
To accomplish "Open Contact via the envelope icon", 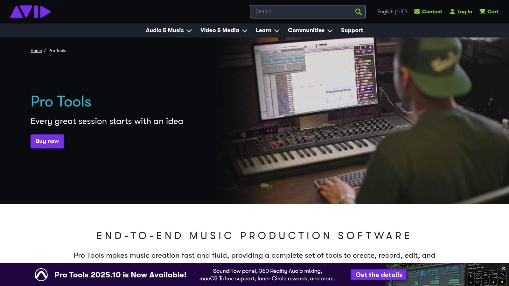I will pyautogui.click(x=417, y=11).
